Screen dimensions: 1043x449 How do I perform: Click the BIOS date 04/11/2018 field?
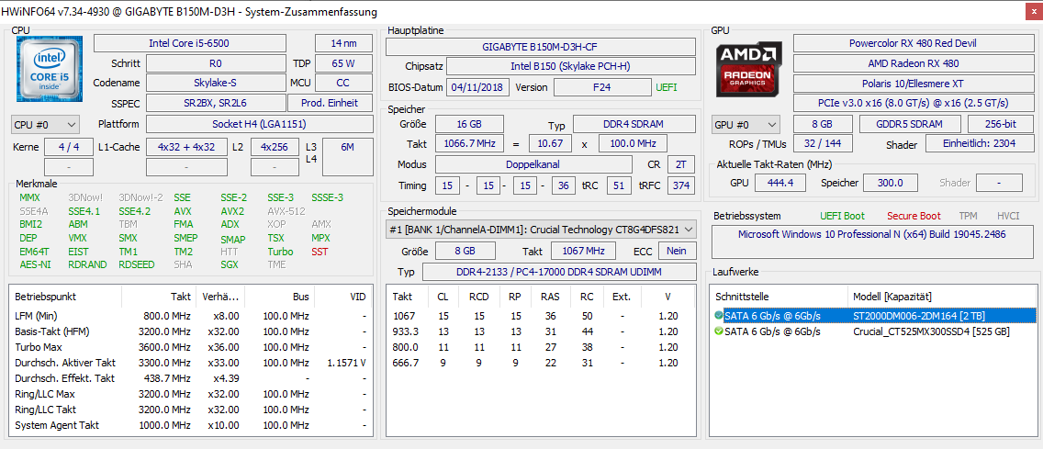478,87
